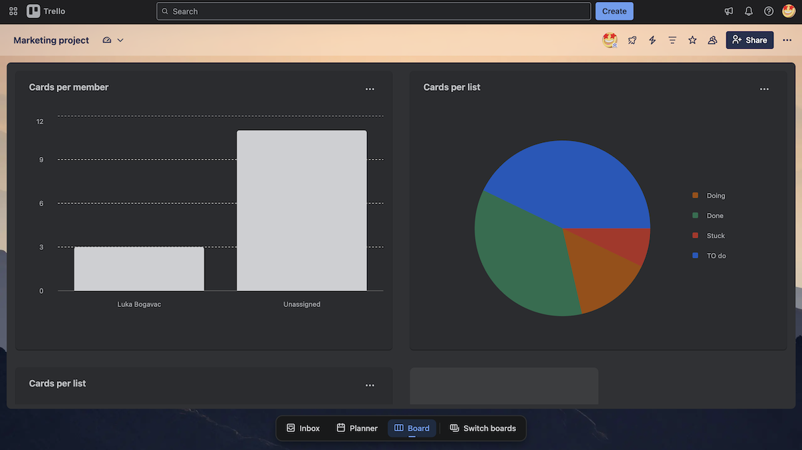Open Trello announcements via the megaphone icon
Screen dimensions: 802x450
(x=728, y=11)
